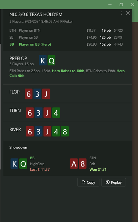Viewport: 138px width, 222px height.
Task: Select the preflop King card
Action: point(43,60)
